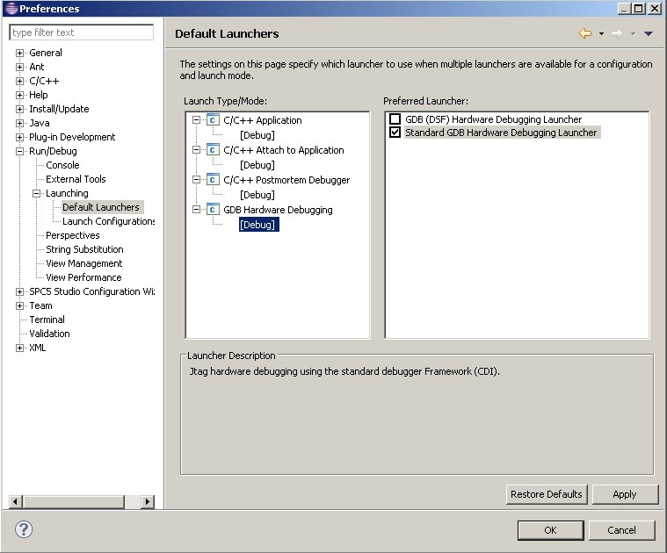The width and height of the screenshot is (667, 553).
Task: Click the Apply button
Action: [625, 494]
